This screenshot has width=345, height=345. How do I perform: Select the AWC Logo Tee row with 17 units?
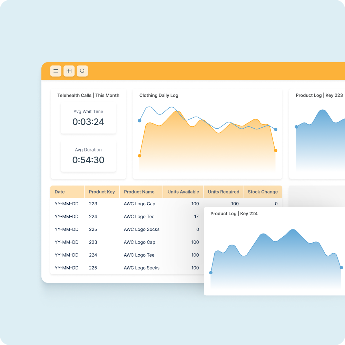pyautogui.click(x=127, y=217)
